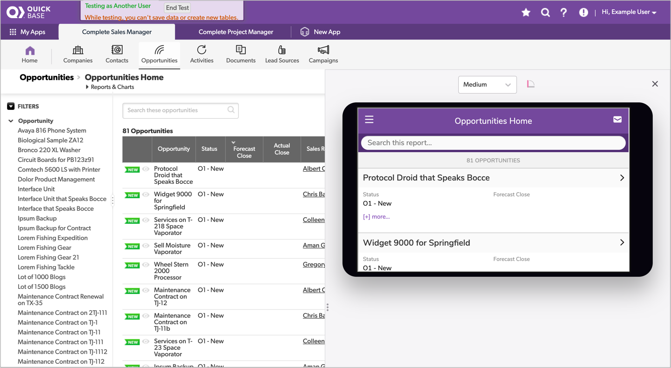671x368 pixels.
Task: Click the eye icon for Protocol Droid row
Action: (146, 169)
